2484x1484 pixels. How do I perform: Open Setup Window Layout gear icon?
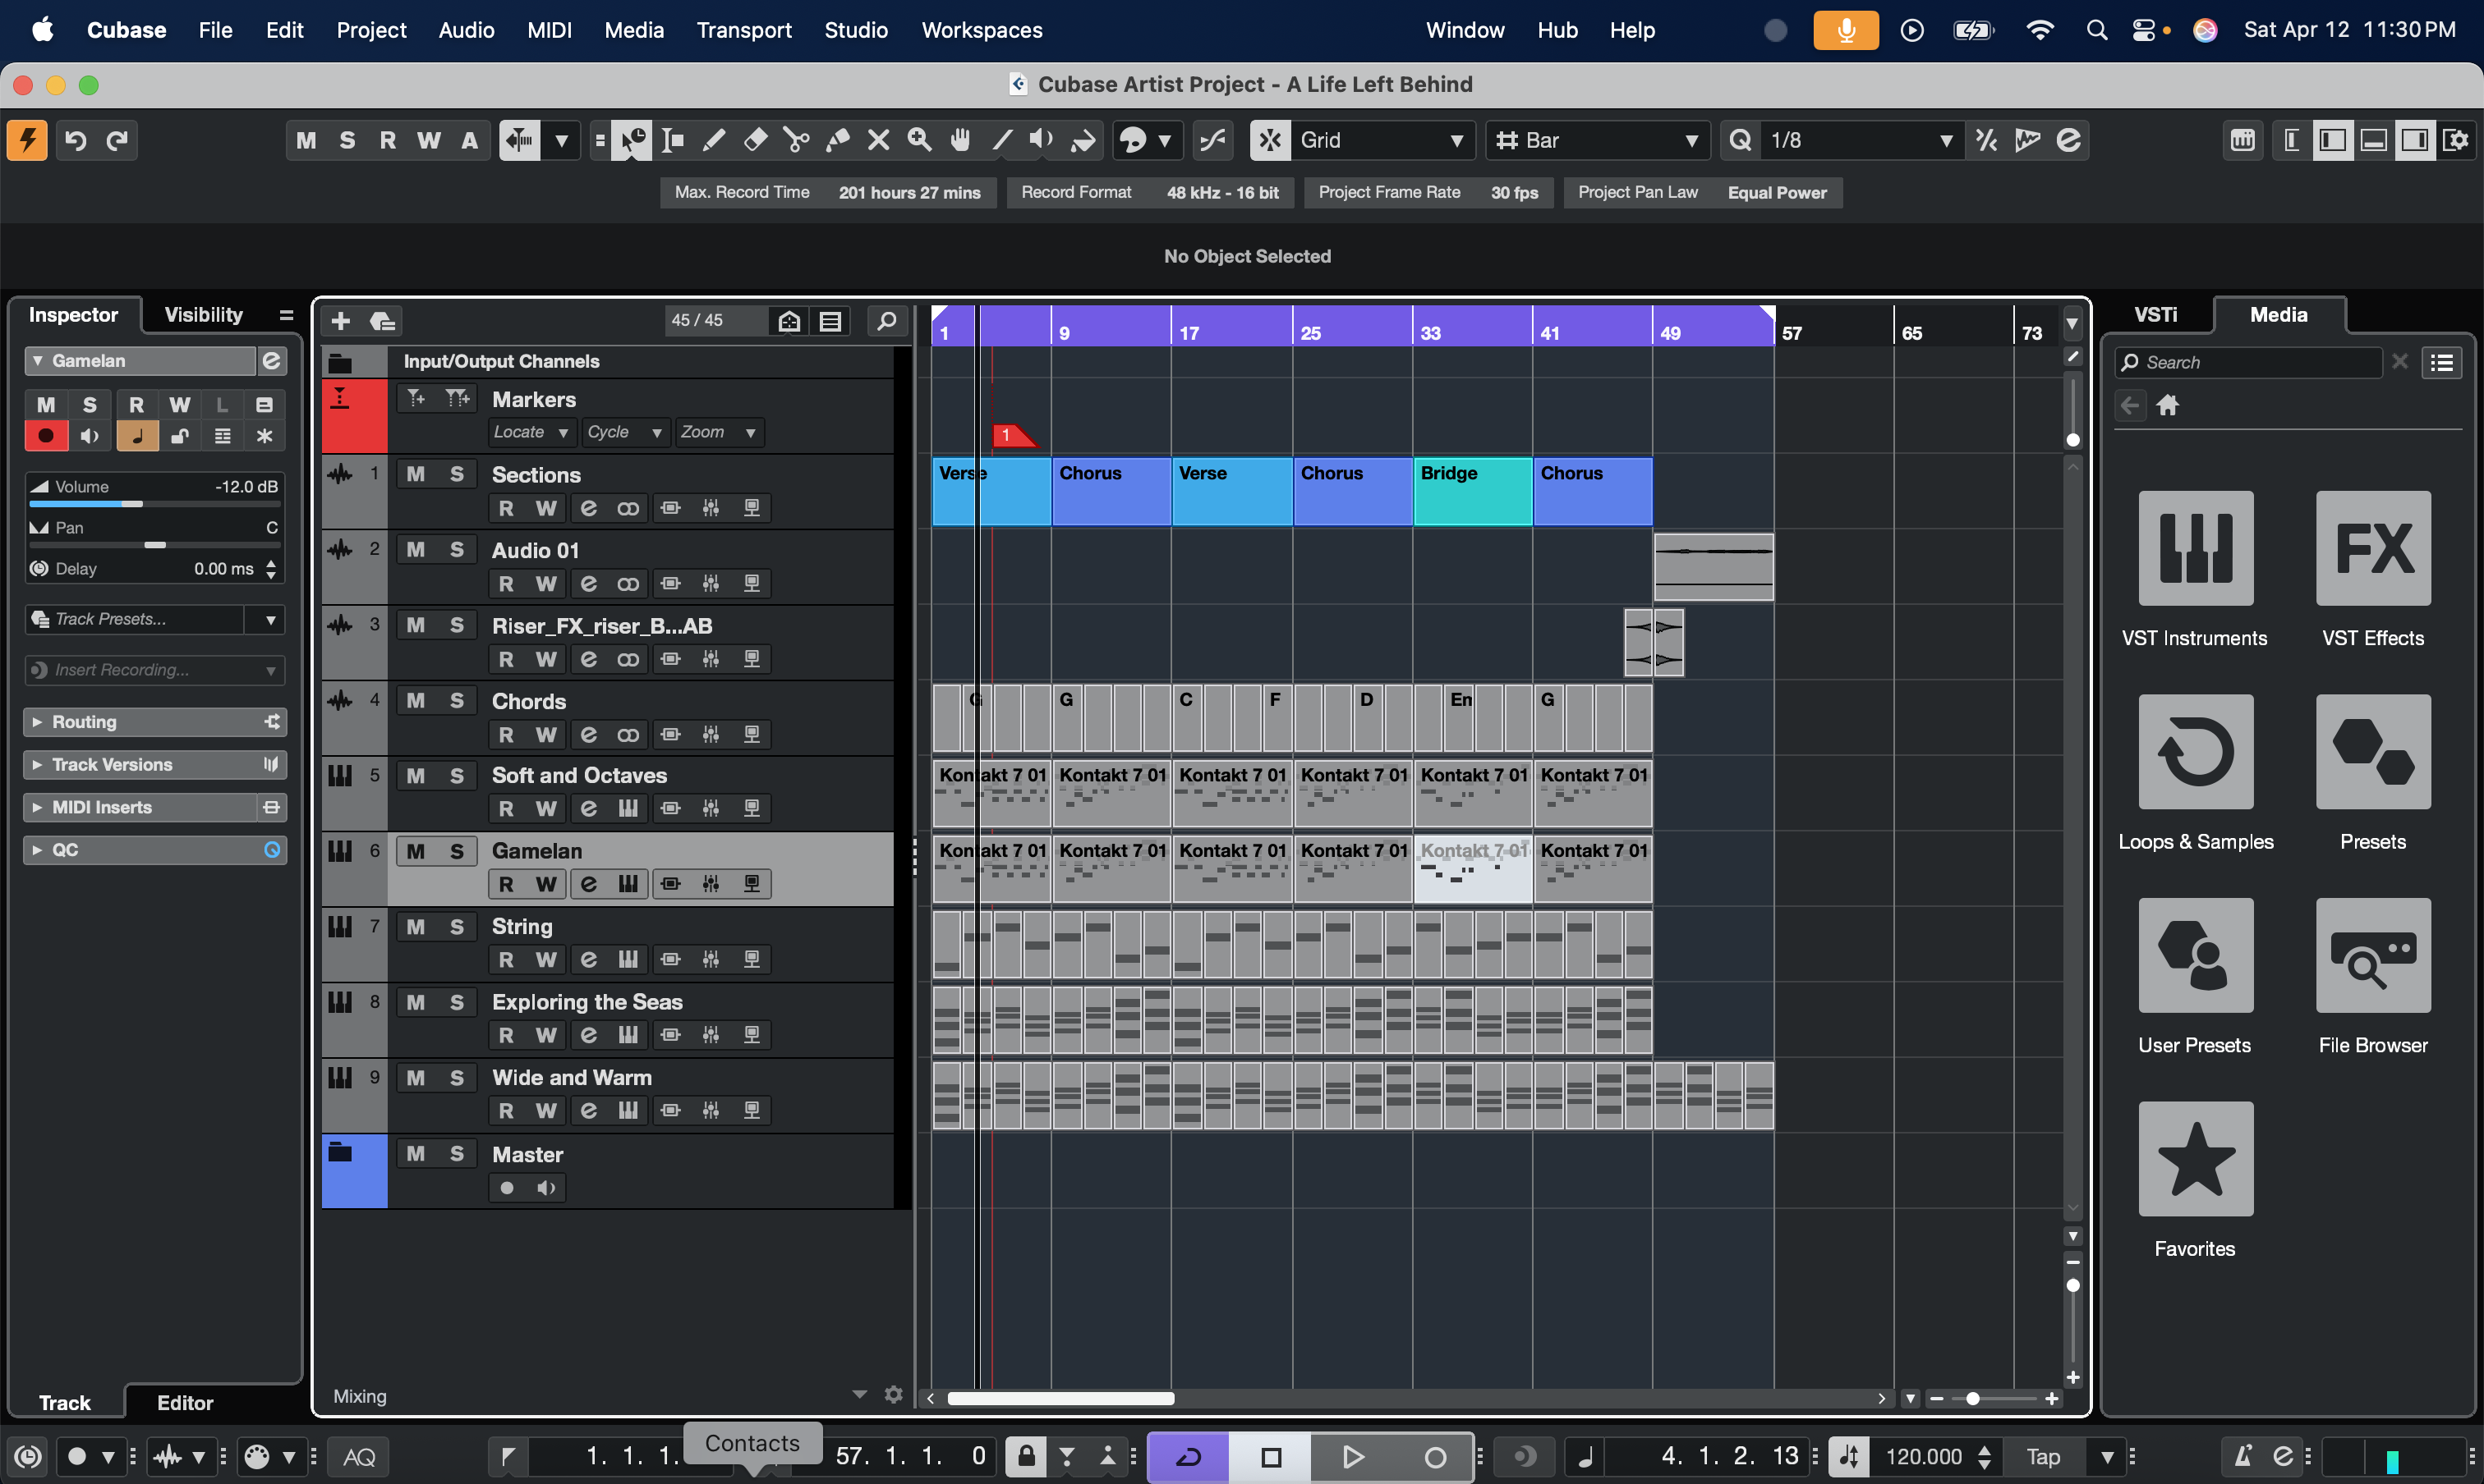2457,140
